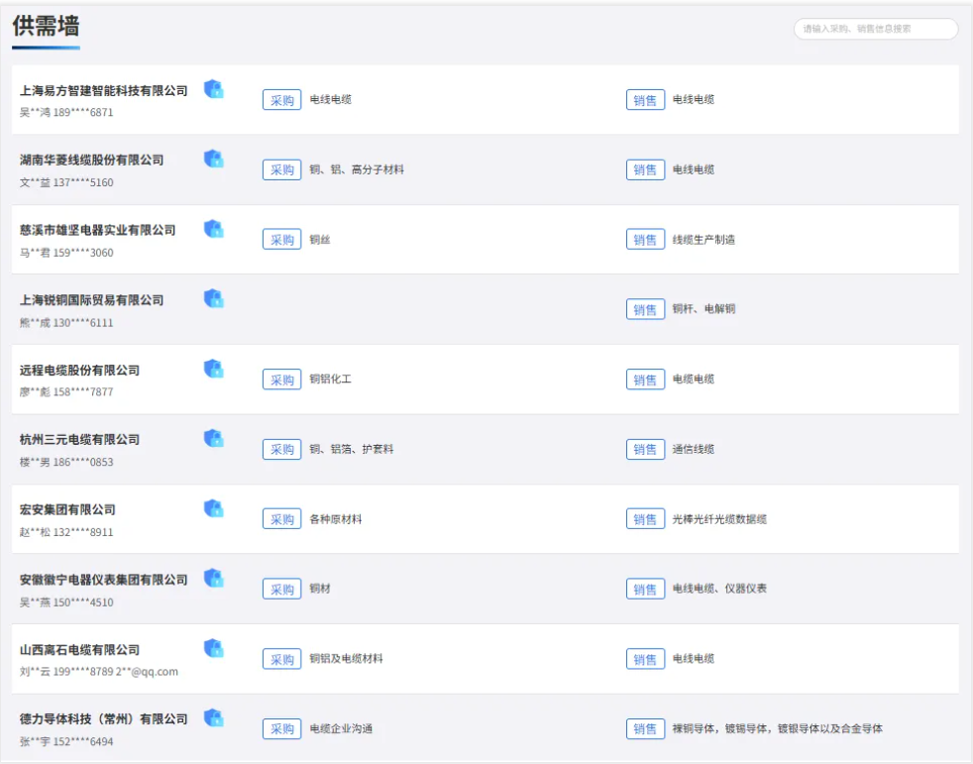Select sales text 通信线缆

pyautogui.click(x=694, y=449)
